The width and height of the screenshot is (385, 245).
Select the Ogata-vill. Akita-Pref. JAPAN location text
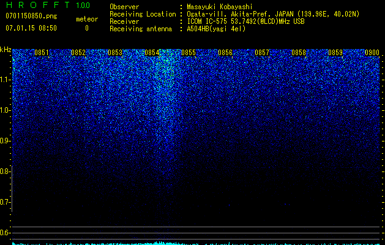(x=273, y=14)
